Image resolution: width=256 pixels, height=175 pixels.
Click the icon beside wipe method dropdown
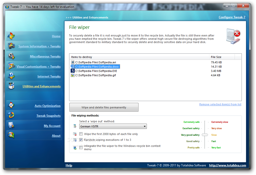click(x=75, y=126)
